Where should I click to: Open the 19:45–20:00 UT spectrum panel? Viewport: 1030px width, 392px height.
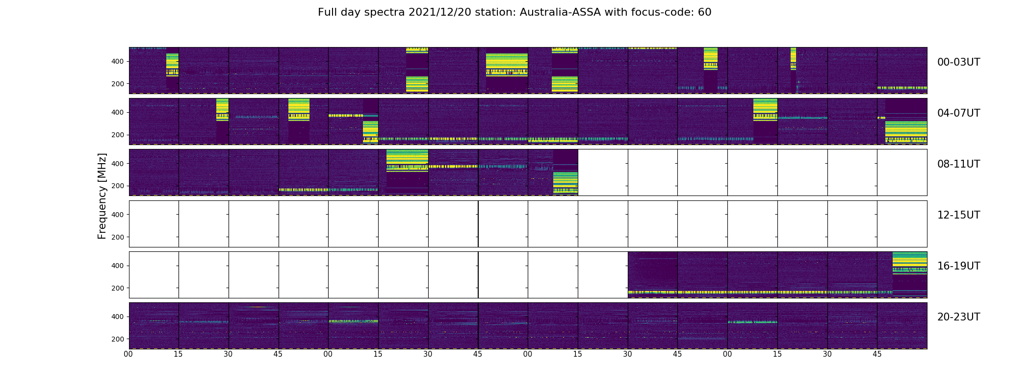coord(902,275)
